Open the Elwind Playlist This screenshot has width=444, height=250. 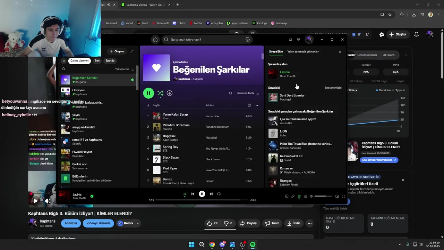click(x=98, y=154)
